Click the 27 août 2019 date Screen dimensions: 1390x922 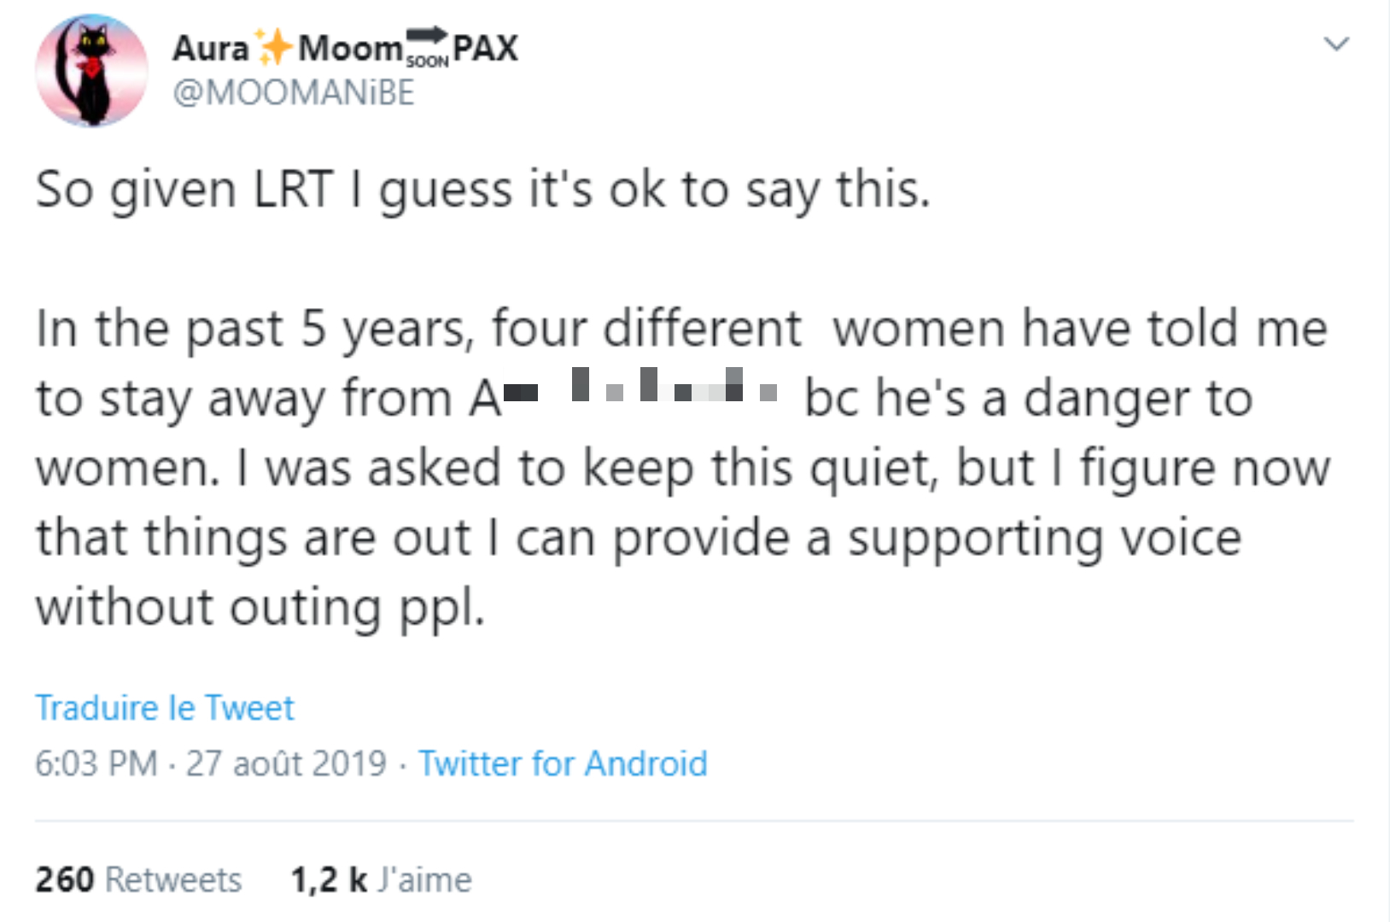click(287, 763)
